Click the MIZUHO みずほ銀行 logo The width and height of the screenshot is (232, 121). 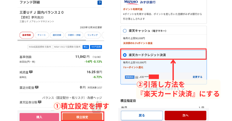click(x=140, y=2)
